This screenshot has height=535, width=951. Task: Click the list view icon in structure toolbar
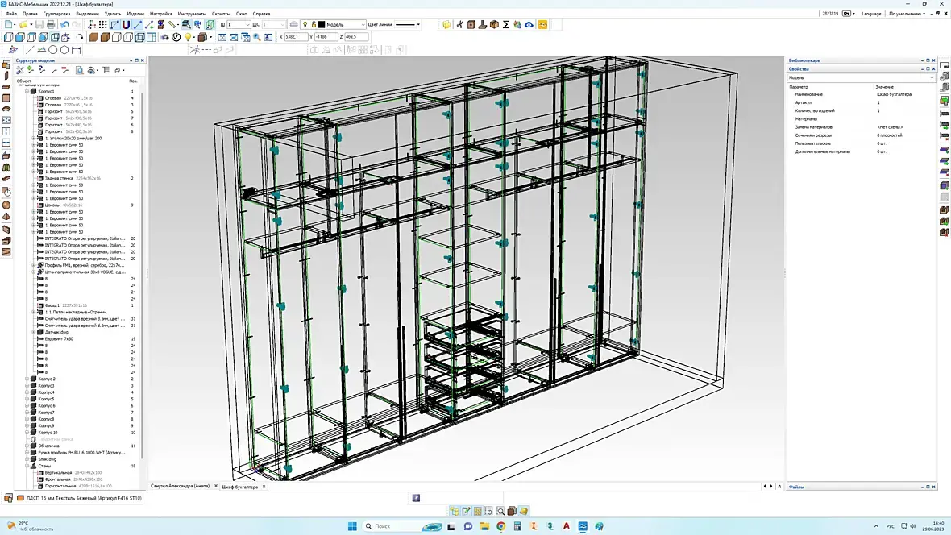point(106,70)
